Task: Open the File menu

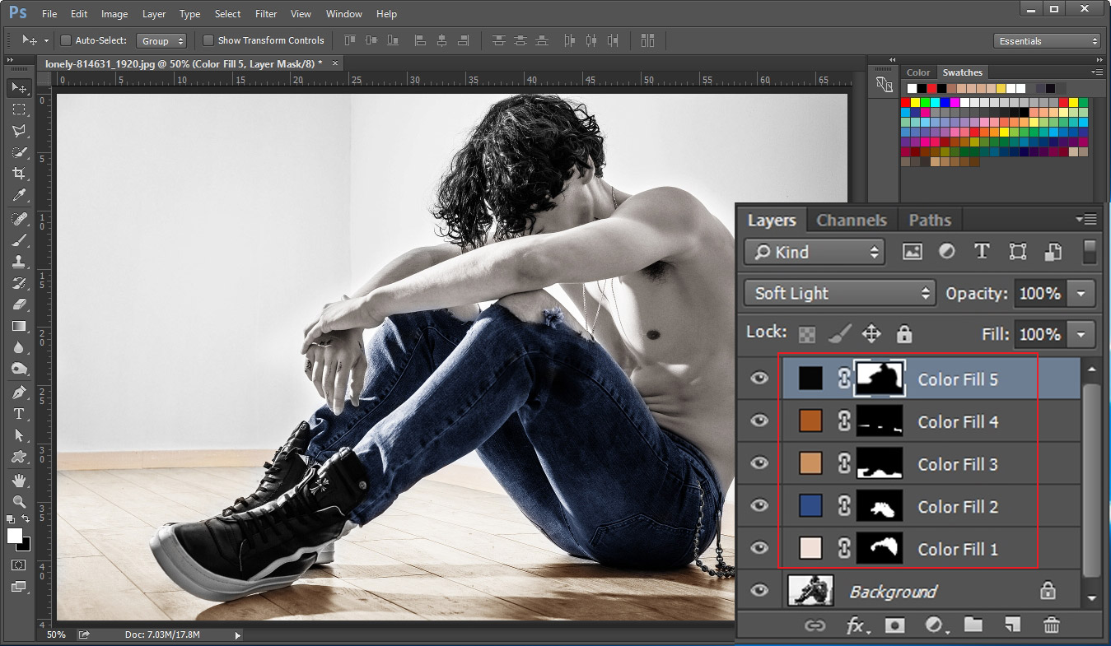Action: coord(49,14)
